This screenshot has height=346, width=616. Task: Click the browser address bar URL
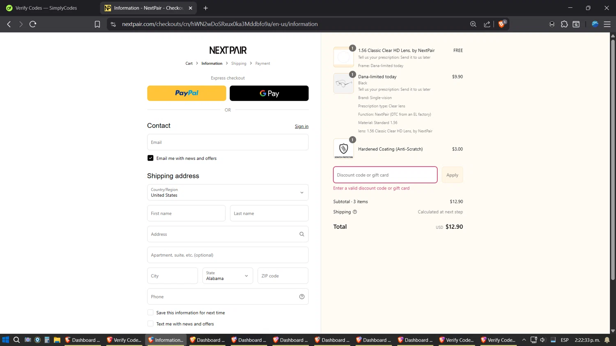tap(220, 24)
